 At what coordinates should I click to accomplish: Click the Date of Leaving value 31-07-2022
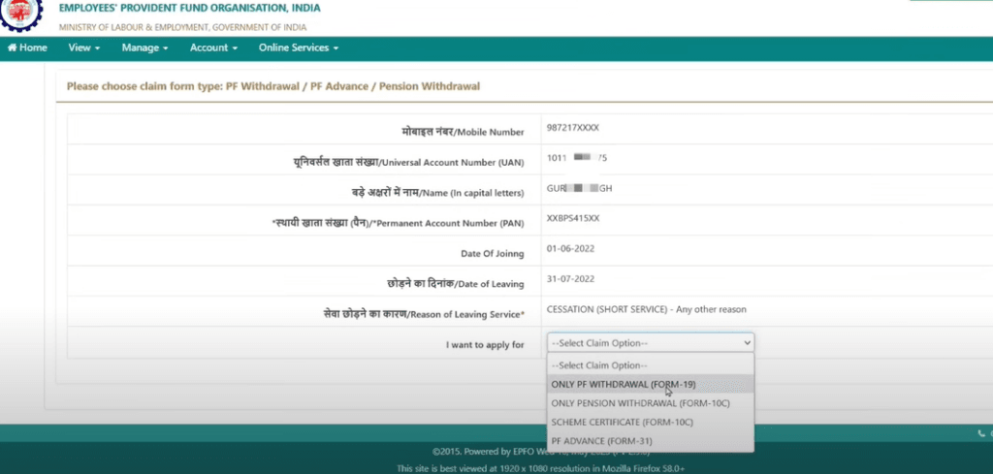point(569,283)
